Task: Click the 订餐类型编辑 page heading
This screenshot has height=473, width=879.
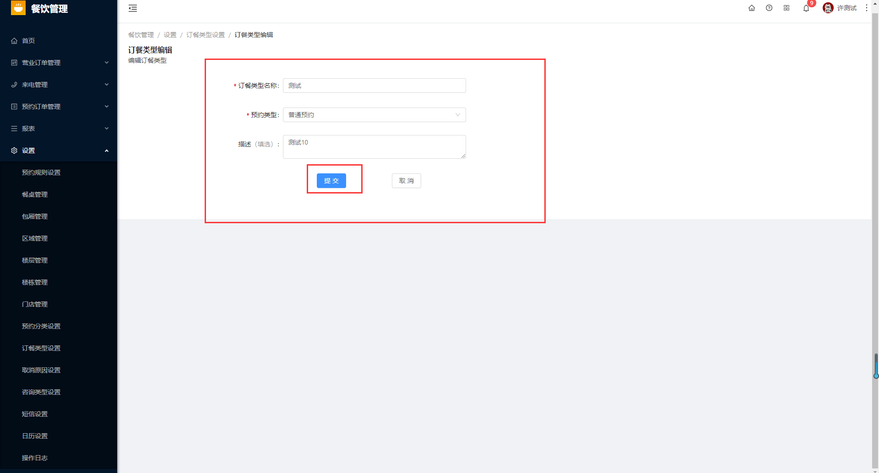Action: pos(150,50)
